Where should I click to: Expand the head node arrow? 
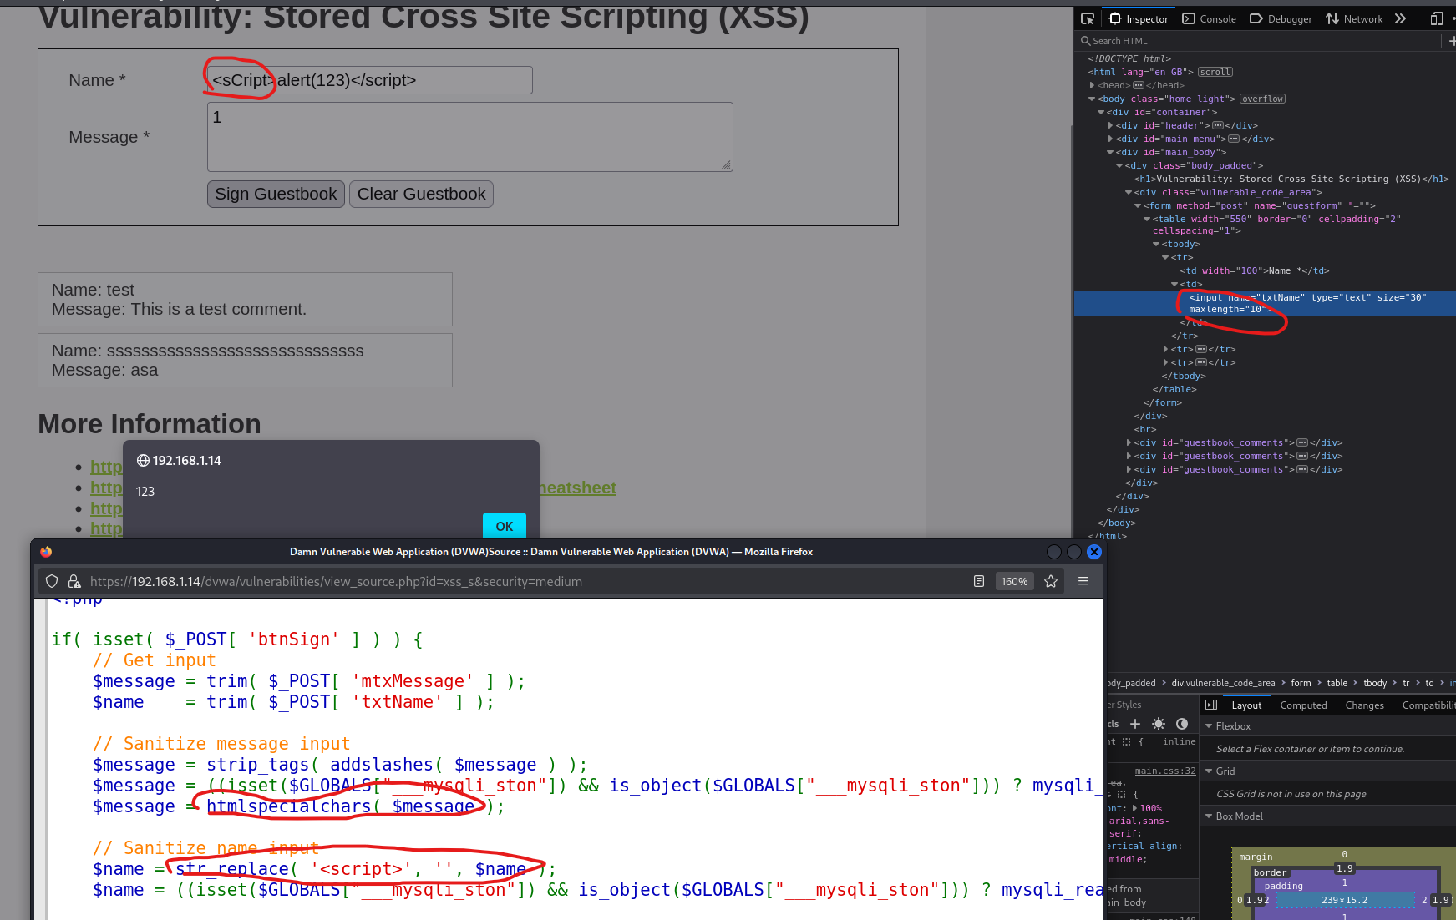pyautogui.click(x=1092, y=85)
